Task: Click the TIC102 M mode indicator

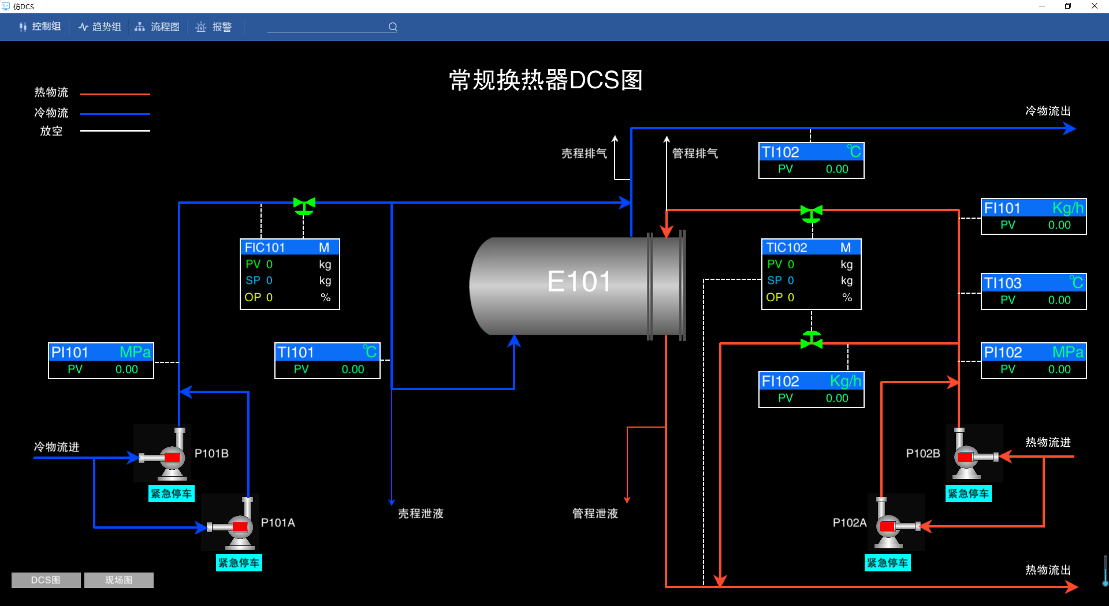Action: (x=846, y=248)
